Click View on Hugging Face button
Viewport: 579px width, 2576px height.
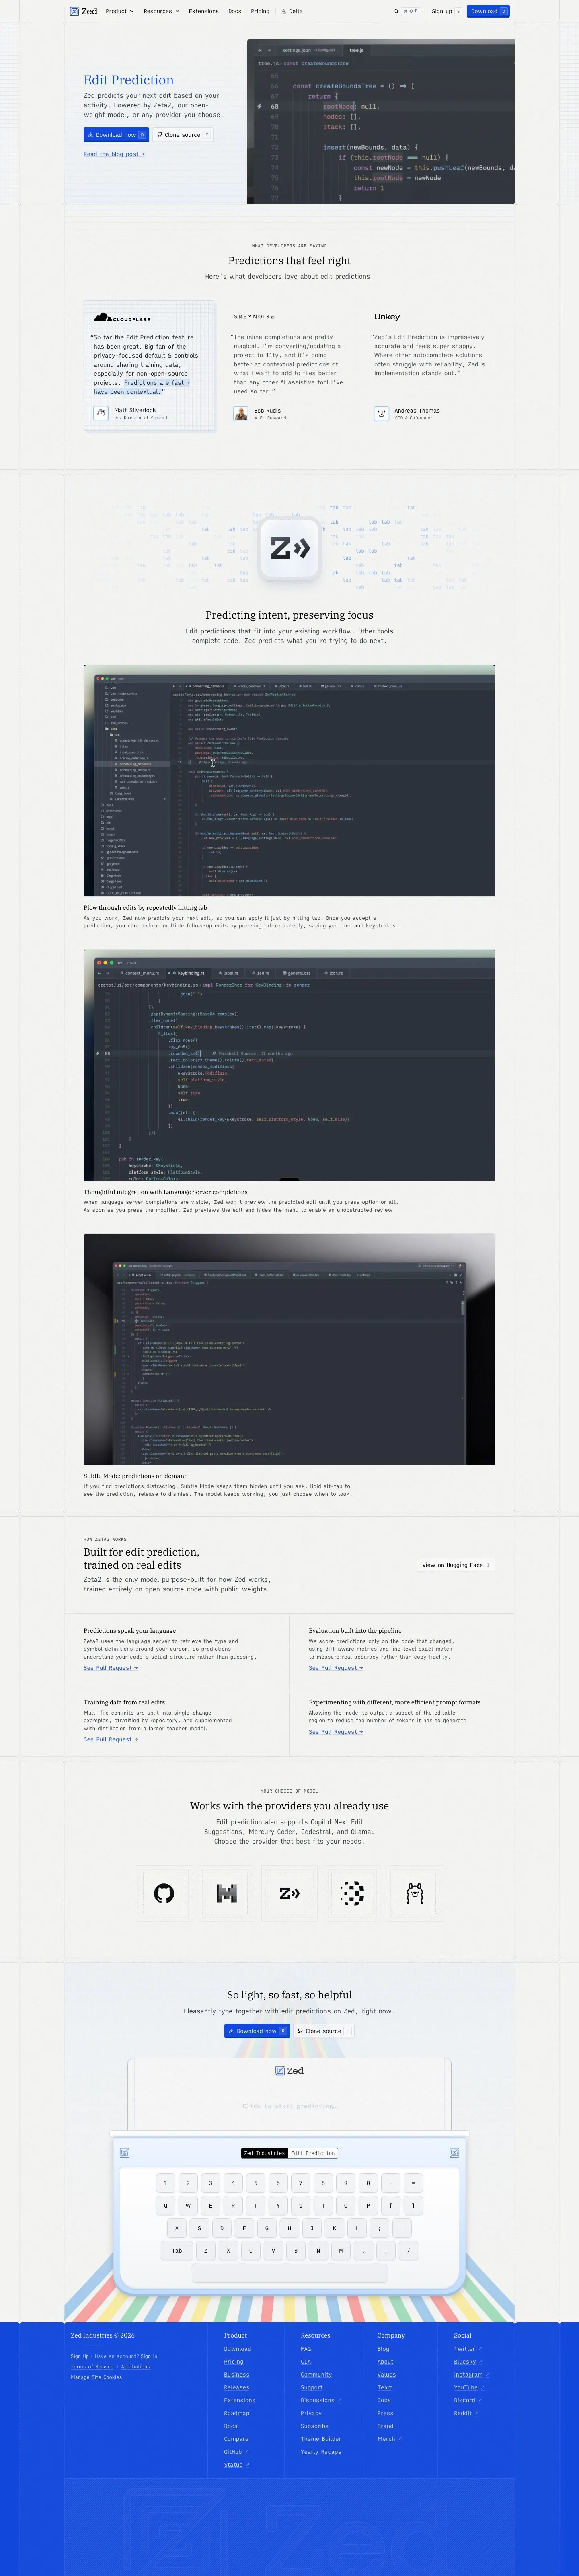point(456,1565)
